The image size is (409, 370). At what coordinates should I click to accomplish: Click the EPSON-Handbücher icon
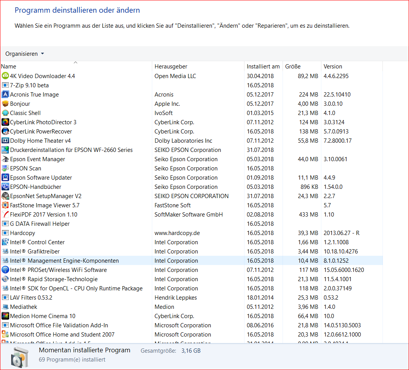pos(5,187)
